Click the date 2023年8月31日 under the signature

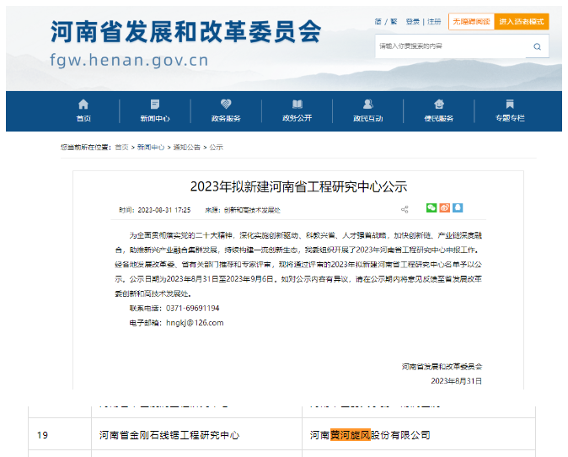pyautogui.click(x=457, y=381)
